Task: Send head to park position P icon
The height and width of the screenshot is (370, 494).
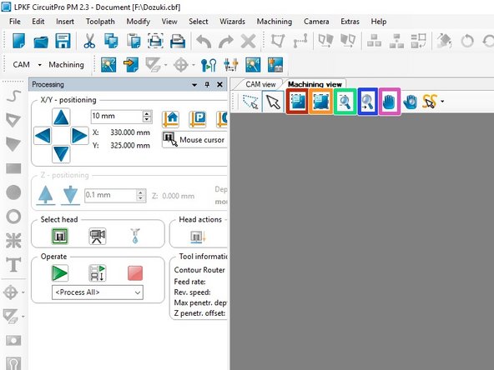Action: click(x=198, y=119)
